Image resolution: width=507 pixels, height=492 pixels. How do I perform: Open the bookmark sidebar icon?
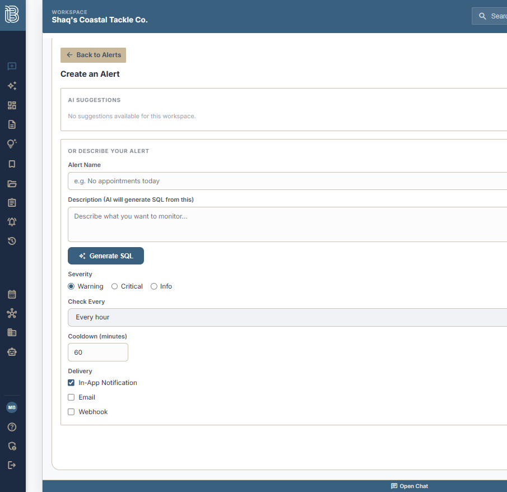coord(12,164)
